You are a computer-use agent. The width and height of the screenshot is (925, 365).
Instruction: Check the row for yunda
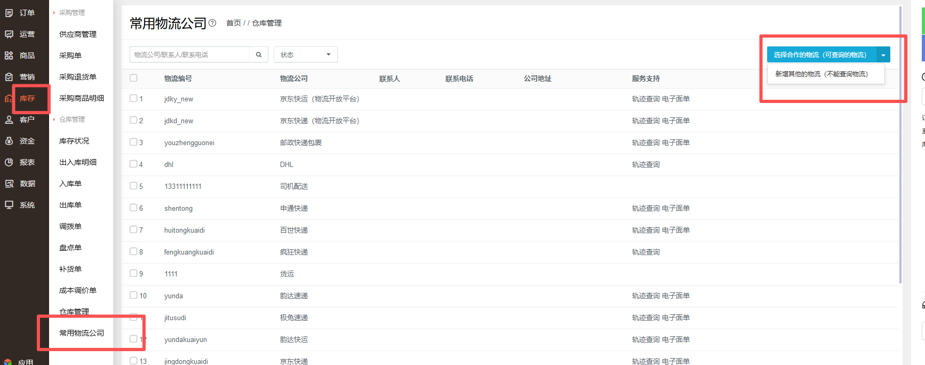[x=133, y=295]
